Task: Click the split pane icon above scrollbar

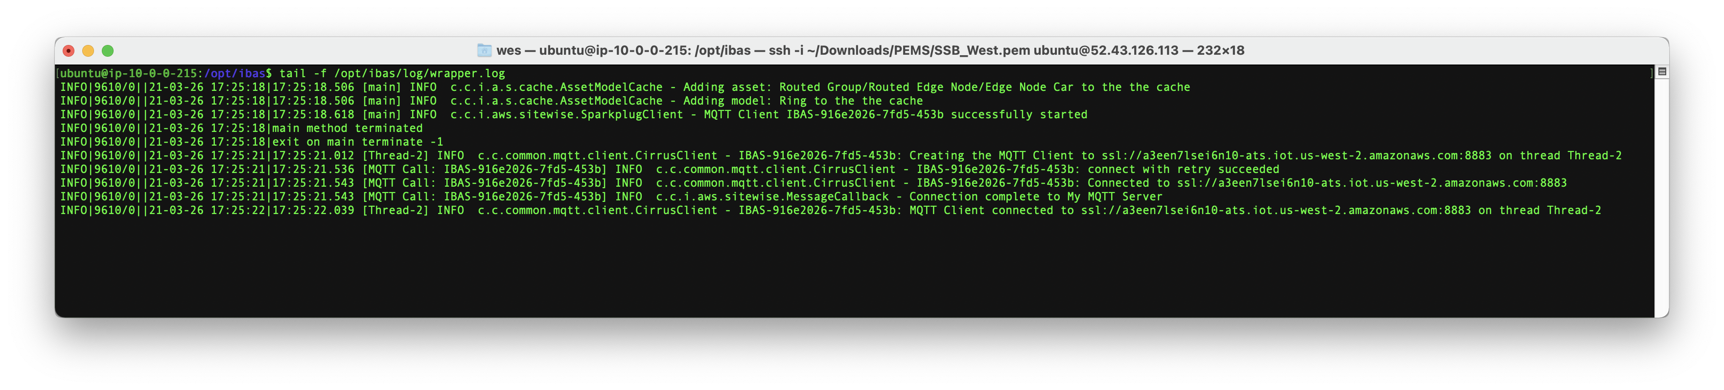Action: coord(1662,71)
